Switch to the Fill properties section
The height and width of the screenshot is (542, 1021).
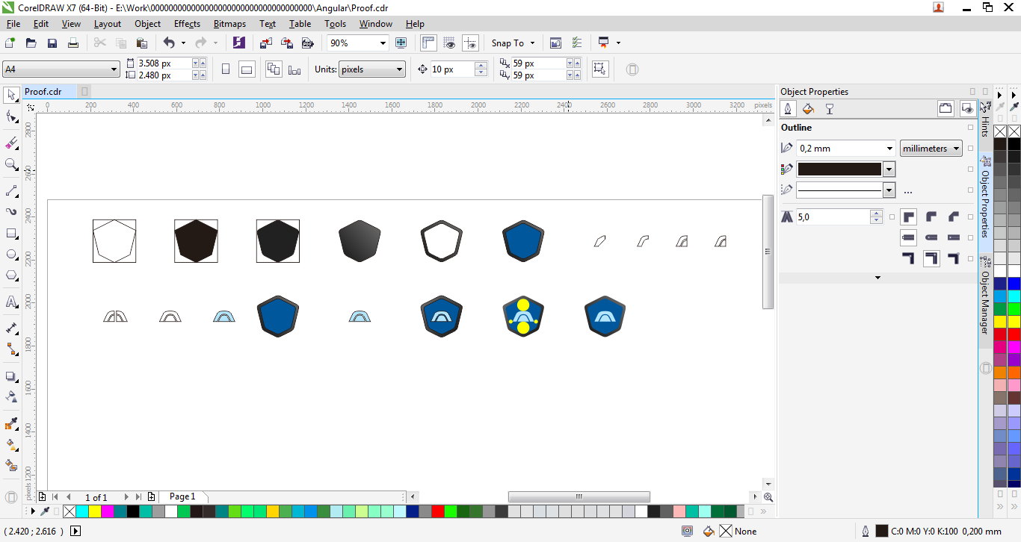(808, 109)
